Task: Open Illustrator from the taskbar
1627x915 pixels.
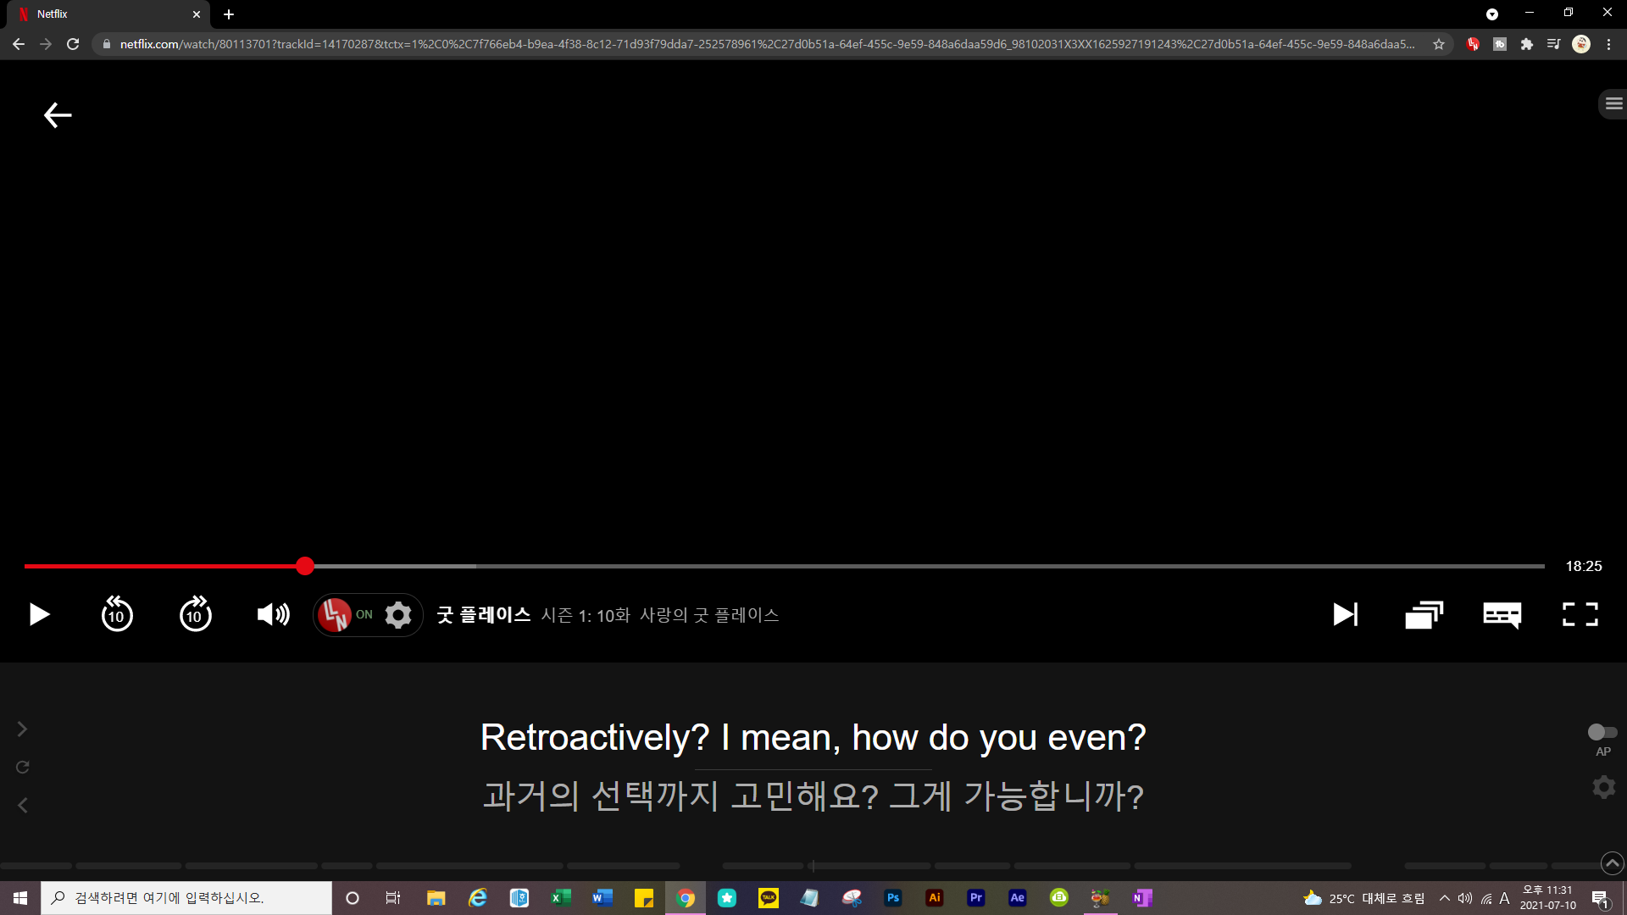Action: (x=935, y=897)
